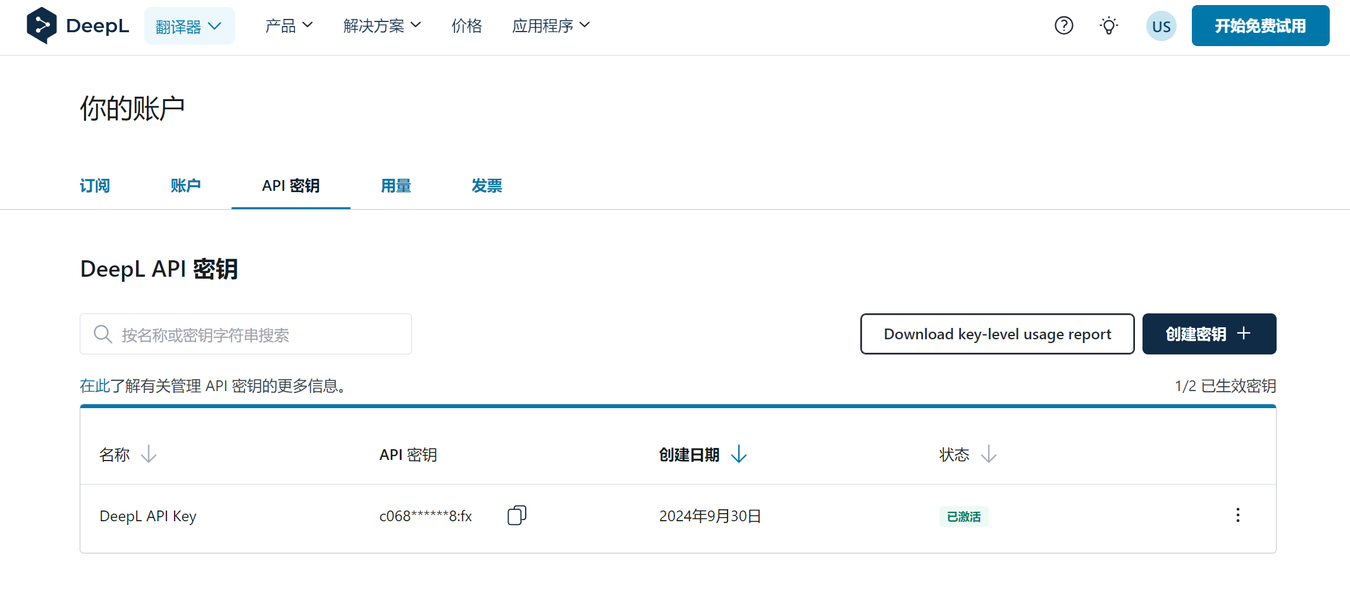Click the API 密钥 column header
This screenshot has height=592, width=1350.
[x=408, y=455]
